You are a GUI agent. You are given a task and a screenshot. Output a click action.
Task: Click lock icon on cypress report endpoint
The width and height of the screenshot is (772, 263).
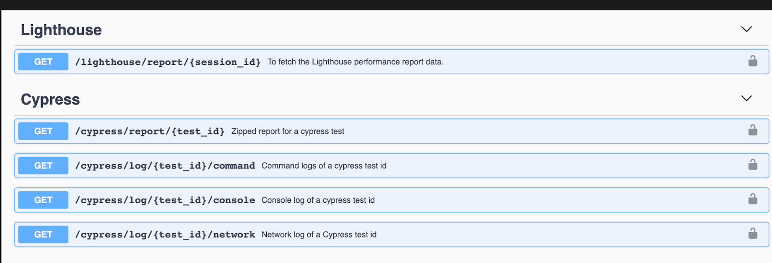point(753,131)
